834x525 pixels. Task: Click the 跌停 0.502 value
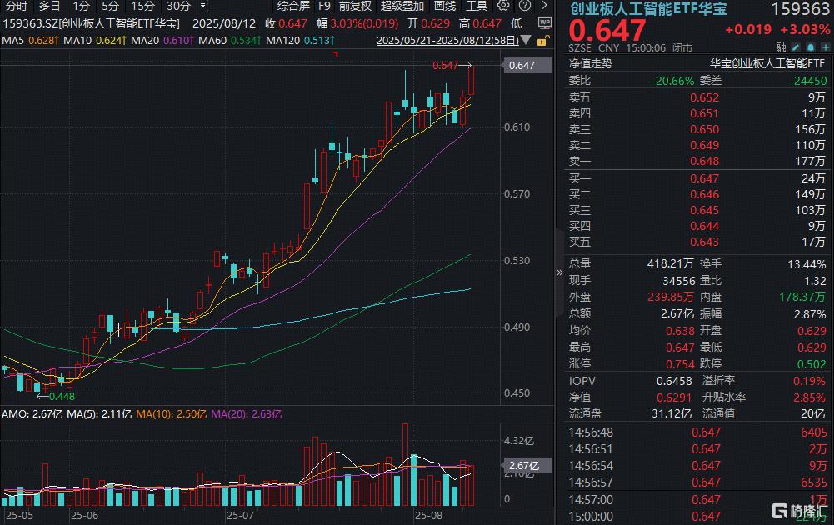tap(812, 364)
